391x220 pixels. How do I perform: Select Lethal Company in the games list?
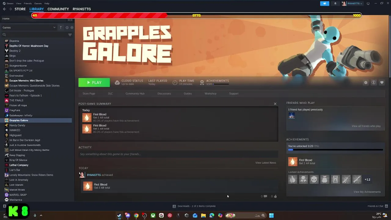[x=19, y=165]
